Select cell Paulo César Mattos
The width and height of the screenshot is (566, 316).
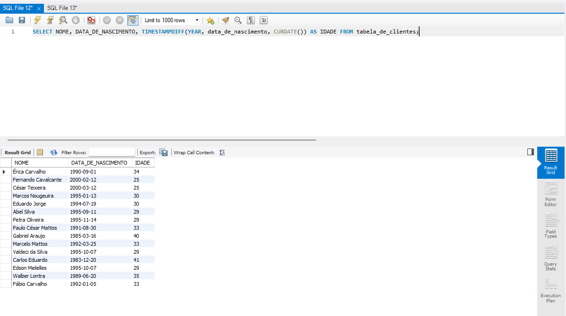40,228
